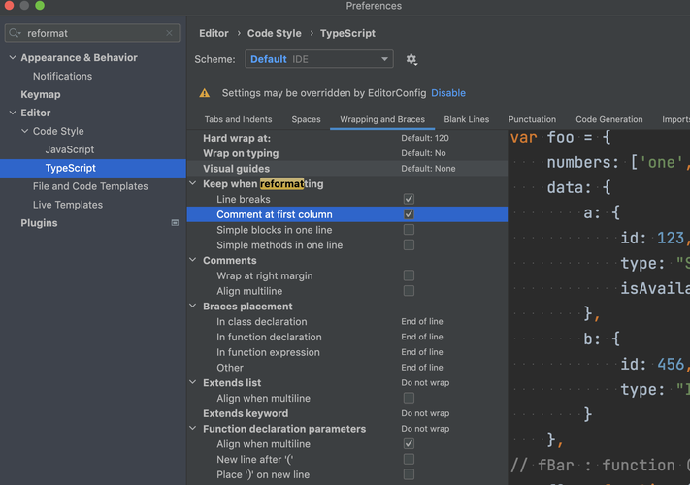Collapse the Code Style tree node

pyautogui.click(x=25, y=131)
